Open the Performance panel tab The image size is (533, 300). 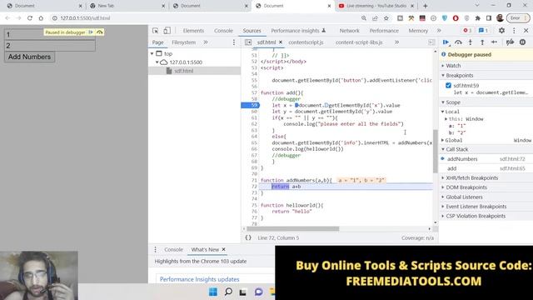tap(384, 31)
